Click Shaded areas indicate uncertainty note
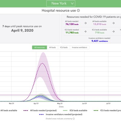Screen dimensions: 121x121 pos(59,119)
